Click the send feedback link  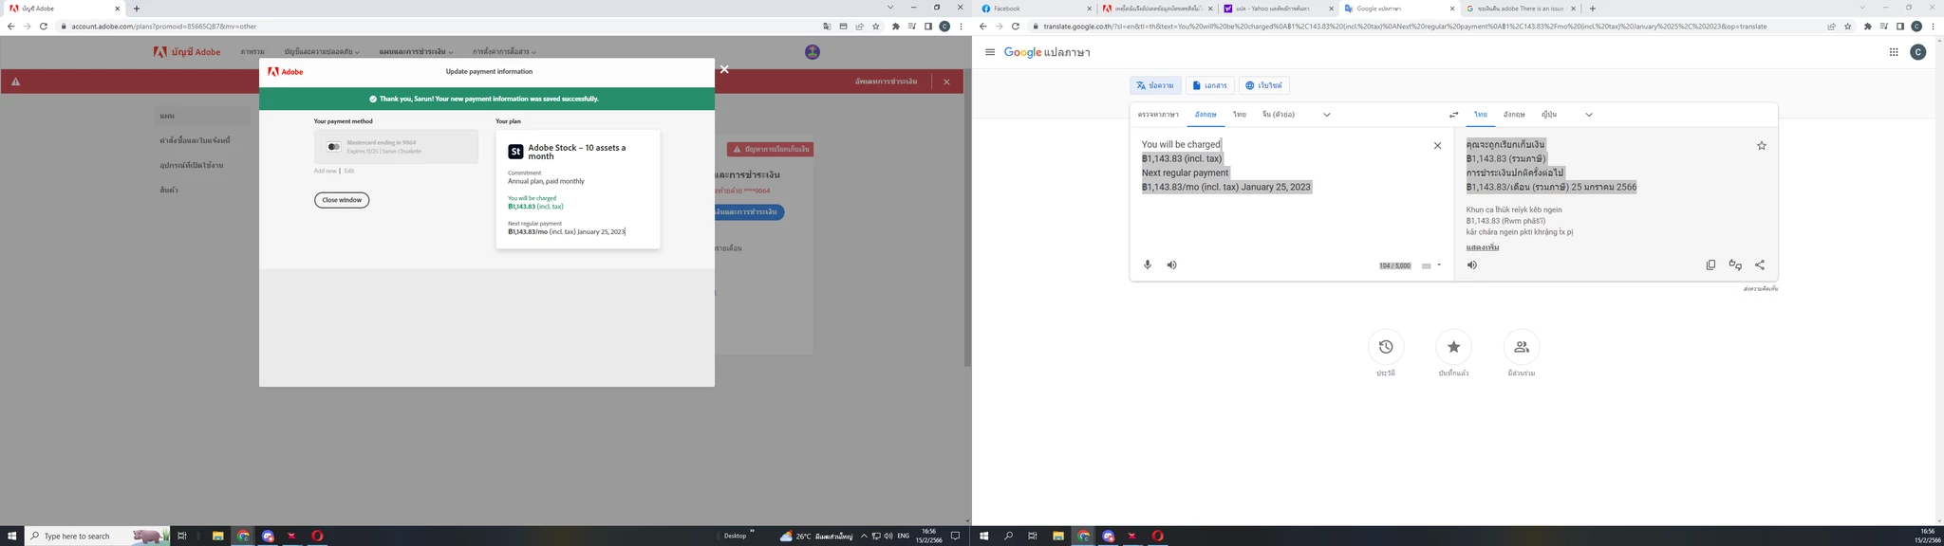(x=1761, y=288)
